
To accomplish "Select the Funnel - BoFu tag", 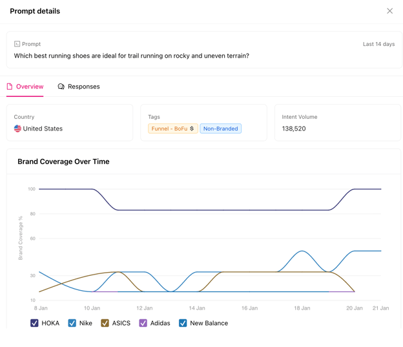I will tap(172, 129).
